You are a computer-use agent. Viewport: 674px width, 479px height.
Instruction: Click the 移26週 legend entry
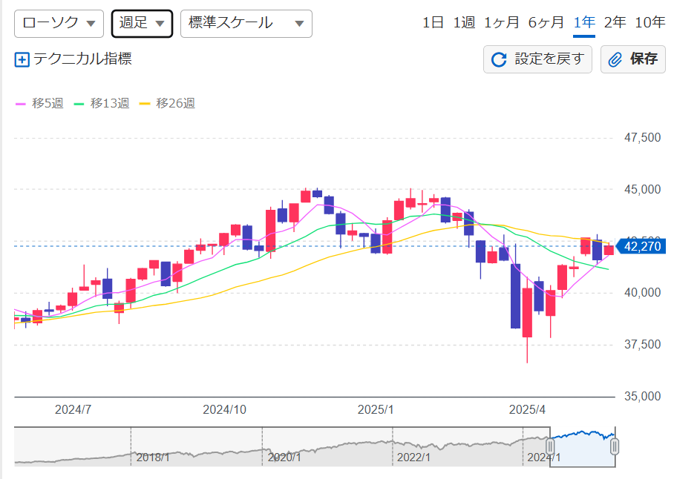(x=167, y=104)
